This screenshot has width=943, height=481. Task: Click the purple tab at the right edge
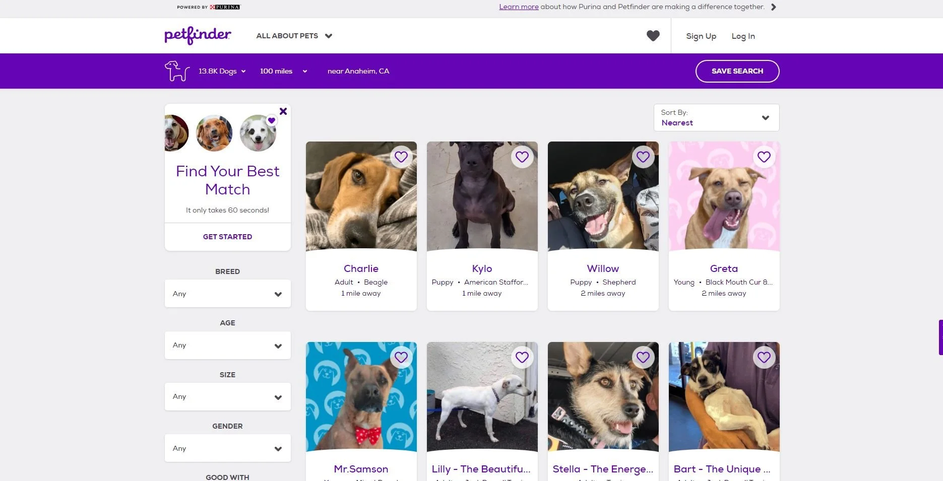point(940,337)
